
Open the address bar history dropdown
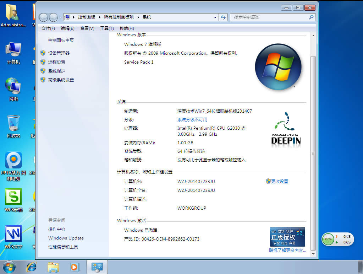point(215,17)
